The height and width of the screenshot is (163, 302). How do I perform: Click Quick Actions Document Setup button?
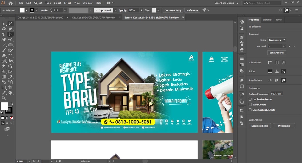pos(260,126)
